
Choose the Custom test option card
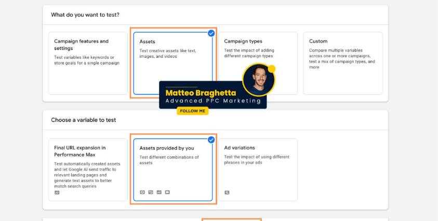343,62
